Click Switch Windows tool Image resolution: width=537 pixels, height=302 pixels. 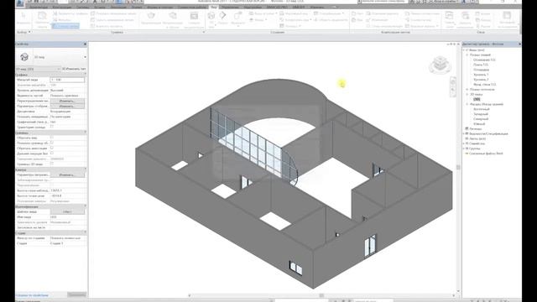pyautogui.click(x=450, y=20)
